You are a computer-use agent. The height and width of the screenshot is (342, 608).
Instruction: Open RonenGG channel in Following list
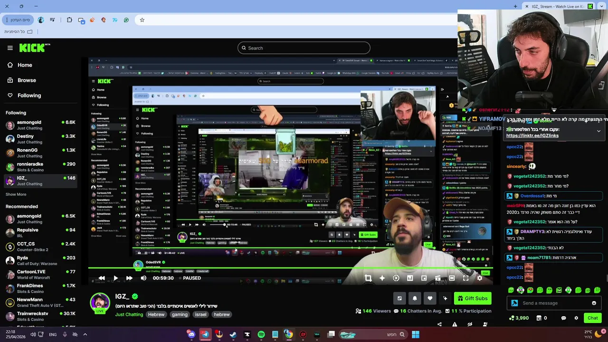(x=40, y=152)
